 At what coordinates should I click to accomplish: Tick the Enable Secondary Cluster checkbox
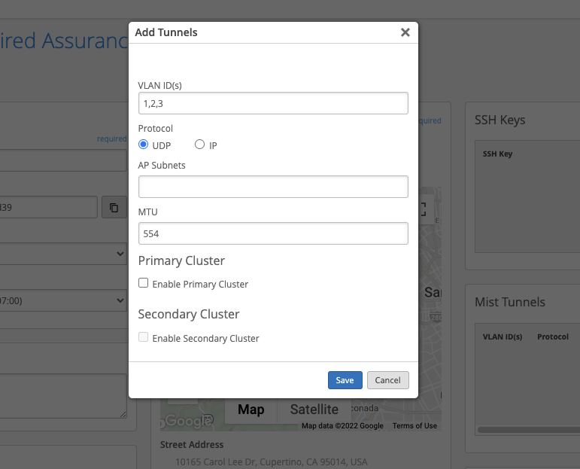pyautogui.click(x=144, y=338)
